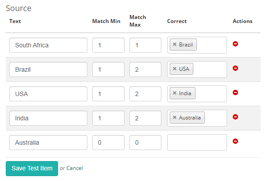This screenshot has height=181, width=266.
Task: Cancel editing the test item
Action: [74, 168]
